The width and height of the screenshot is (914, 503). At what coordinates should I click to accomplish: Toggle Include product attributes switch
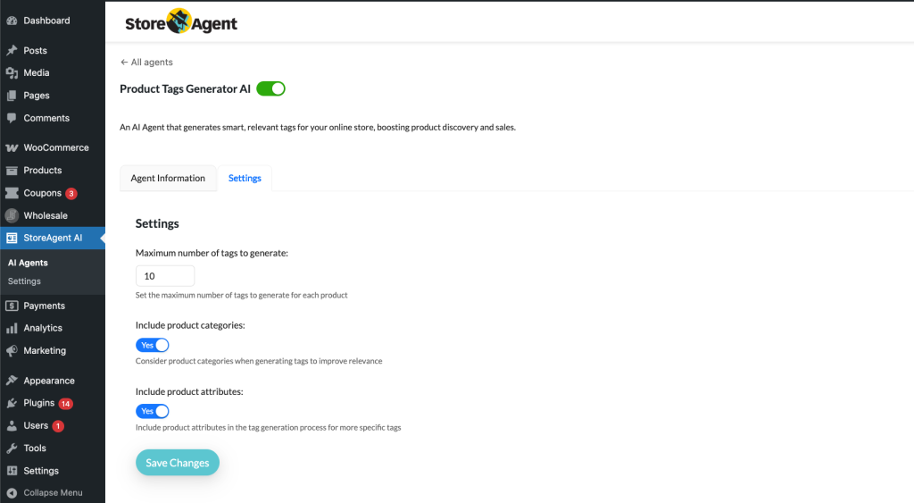point(153,411)
